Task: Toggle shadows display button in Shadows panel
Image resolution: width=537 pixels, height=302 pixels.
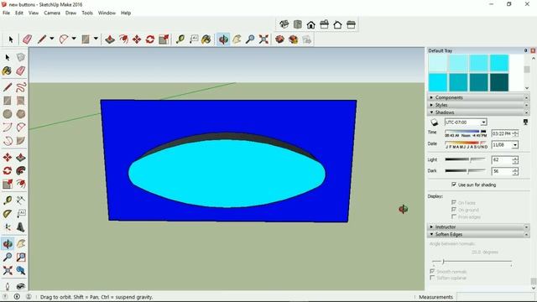Action: click(435, 122)
